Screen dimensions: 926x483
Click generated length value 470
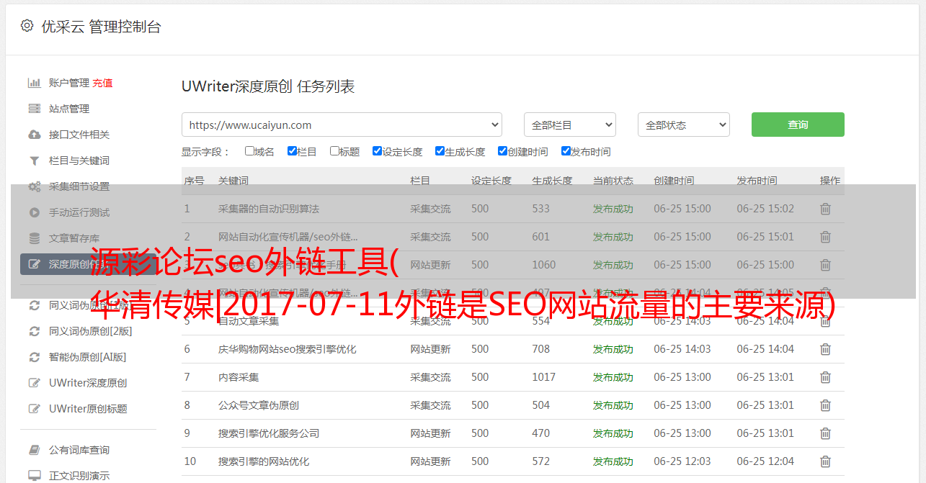click(x=541, y=433)
